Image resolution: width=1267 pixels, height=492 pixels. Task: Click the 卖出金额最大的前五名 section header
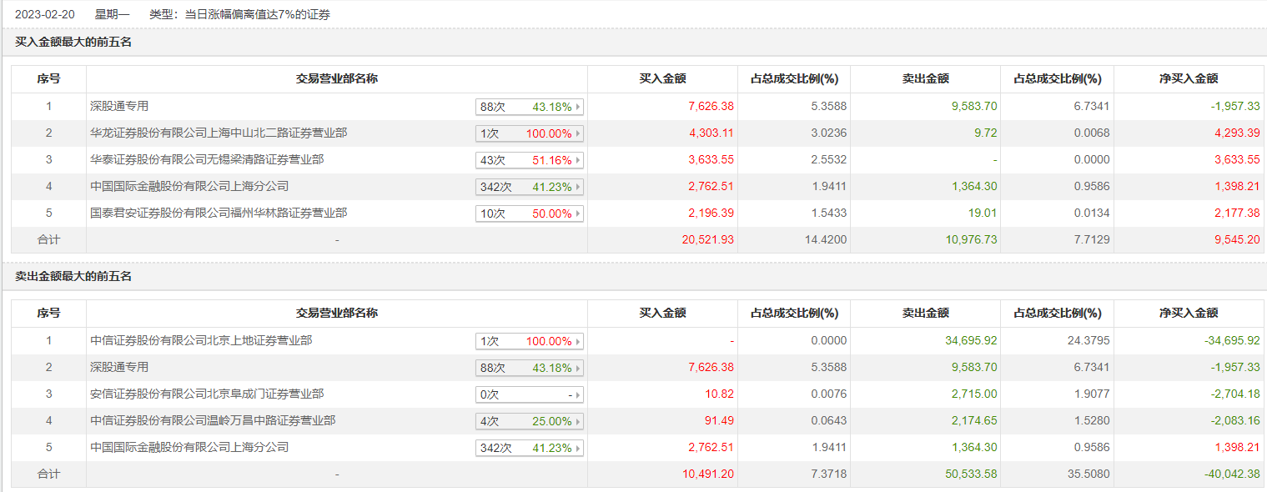tap(73, 276)
